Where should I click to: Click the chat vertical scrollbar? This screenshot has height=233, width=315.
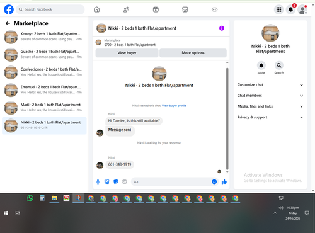(x=227, y=118)
